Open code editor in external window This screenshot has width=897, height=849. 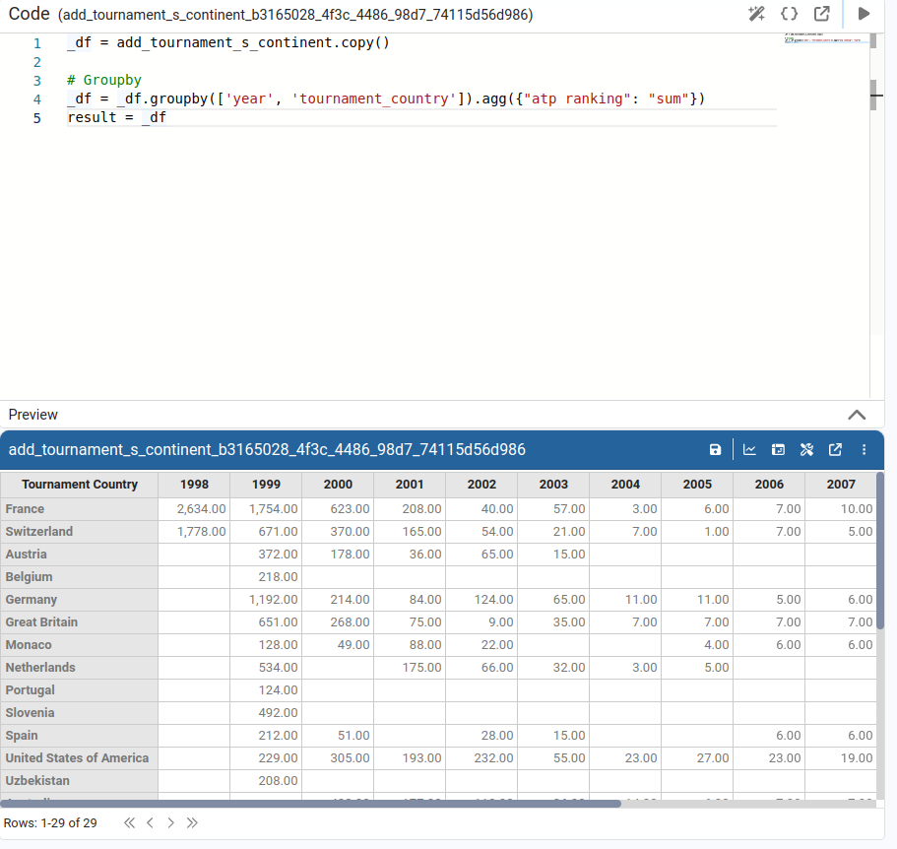pos(821,14)
